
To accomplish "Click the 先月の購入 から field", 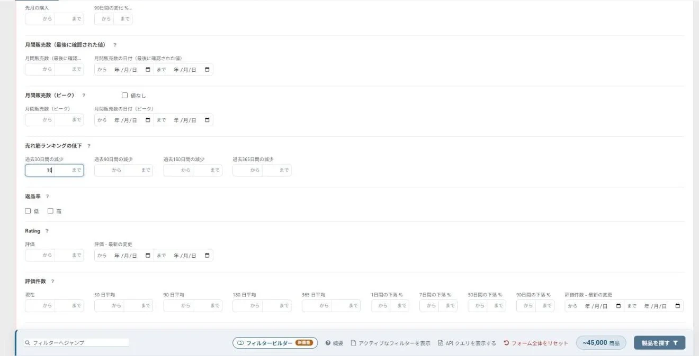I will tap(40, 19).
